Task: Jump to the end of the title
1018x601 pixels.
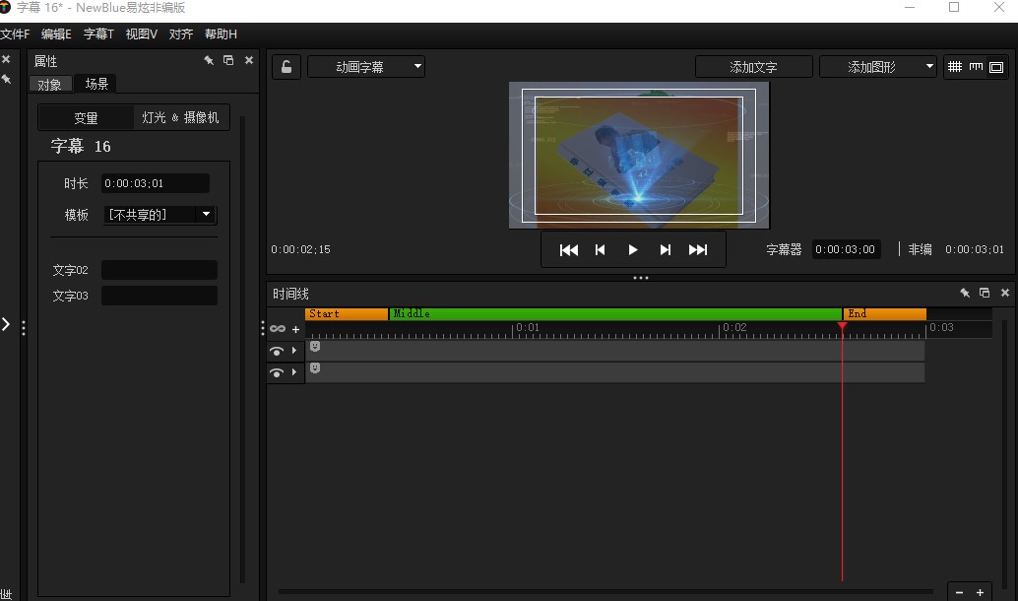Action: click(698, 250)
